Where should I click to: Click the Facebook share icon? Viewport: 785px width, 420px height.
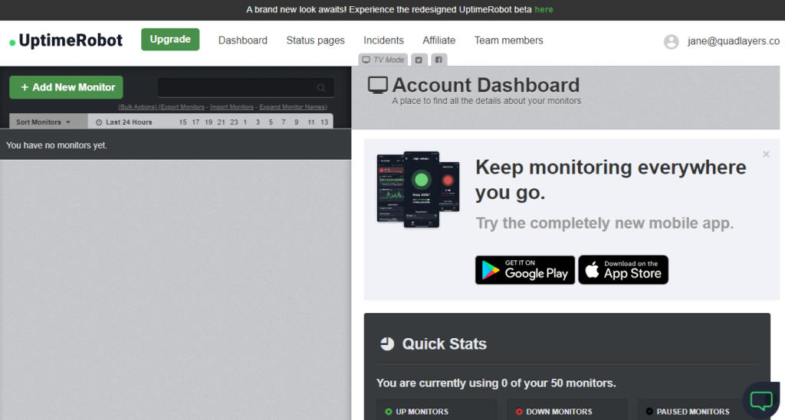pos(438,60)
